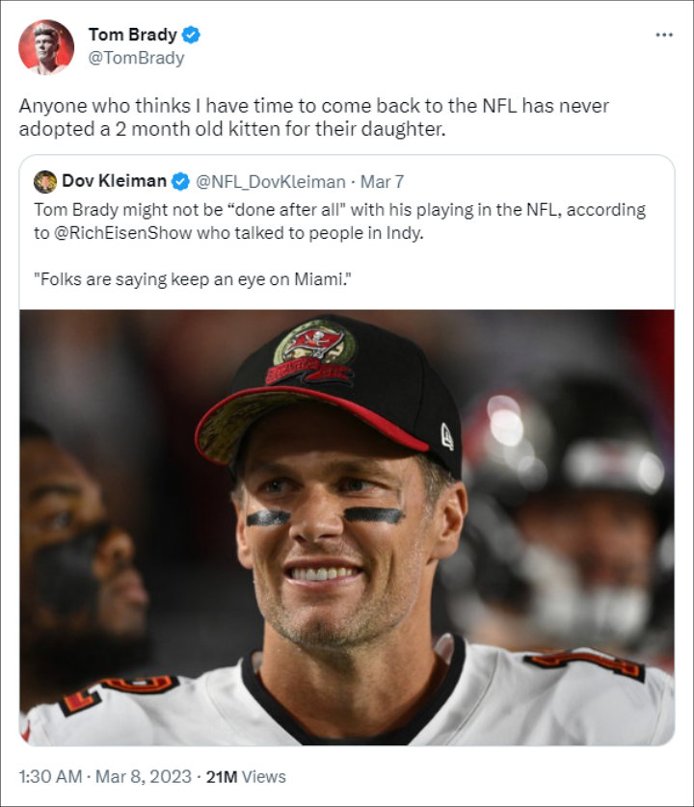Open the 1:30 AM · Mar 8, 2023 timestamp
Viewport: 694px width, 807px height.
(105, 776)
